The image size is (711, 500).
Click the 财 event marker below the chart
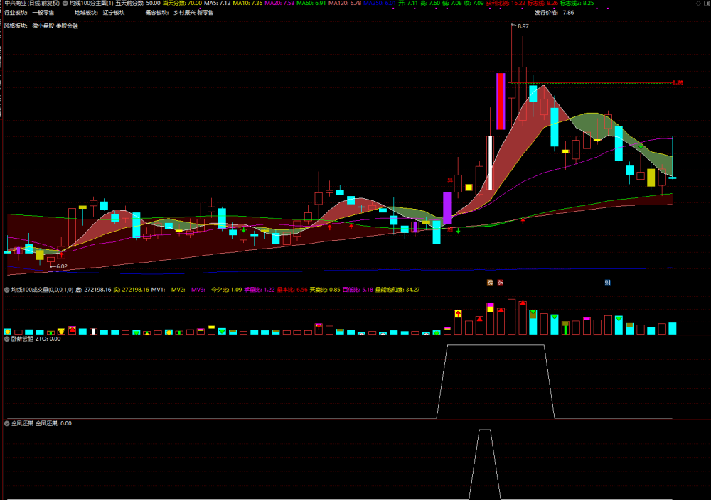tap(608, 282)
